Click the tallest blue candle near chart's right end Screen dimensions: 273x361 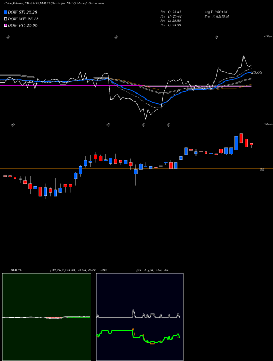pos(236,143)
